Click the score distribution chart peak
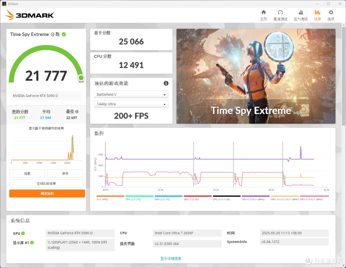The height and width of the screenshot is (268, 346). tap(73, 137)
